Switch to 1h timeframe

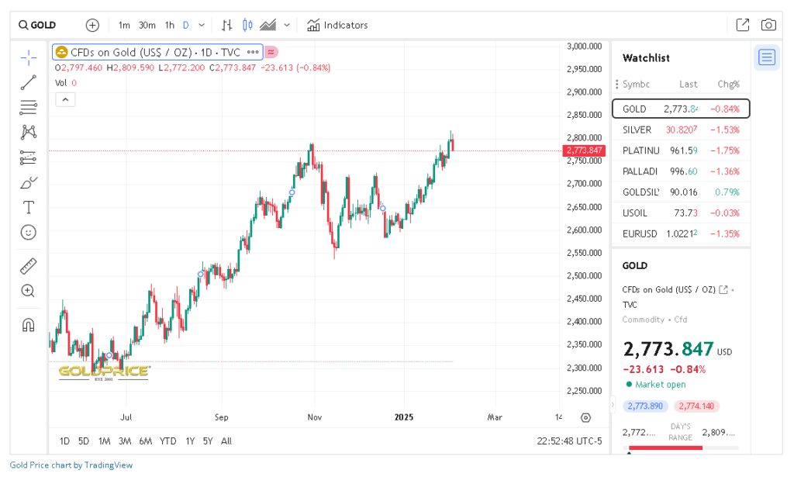170,25
